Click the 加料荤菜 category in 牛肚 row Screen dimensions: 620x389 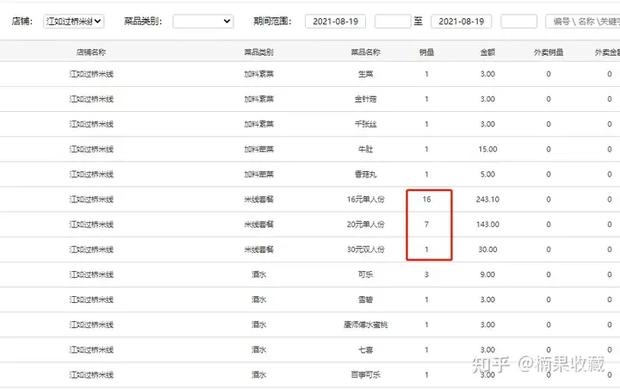point(259,150)
